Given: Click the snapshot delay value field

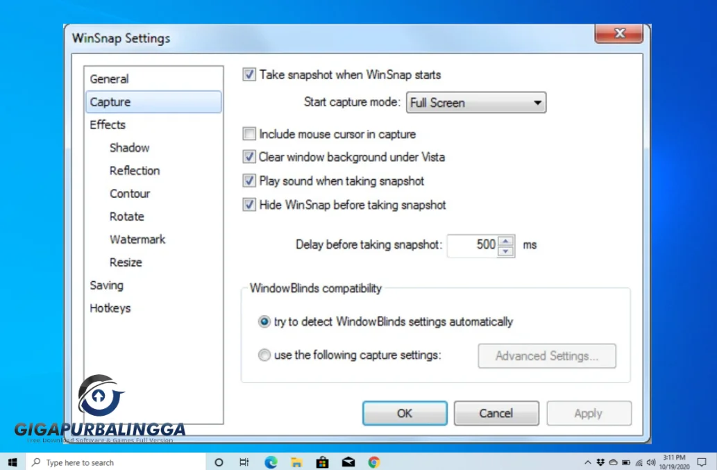Looking at the screenshot, I should click(x=472, y=246).
